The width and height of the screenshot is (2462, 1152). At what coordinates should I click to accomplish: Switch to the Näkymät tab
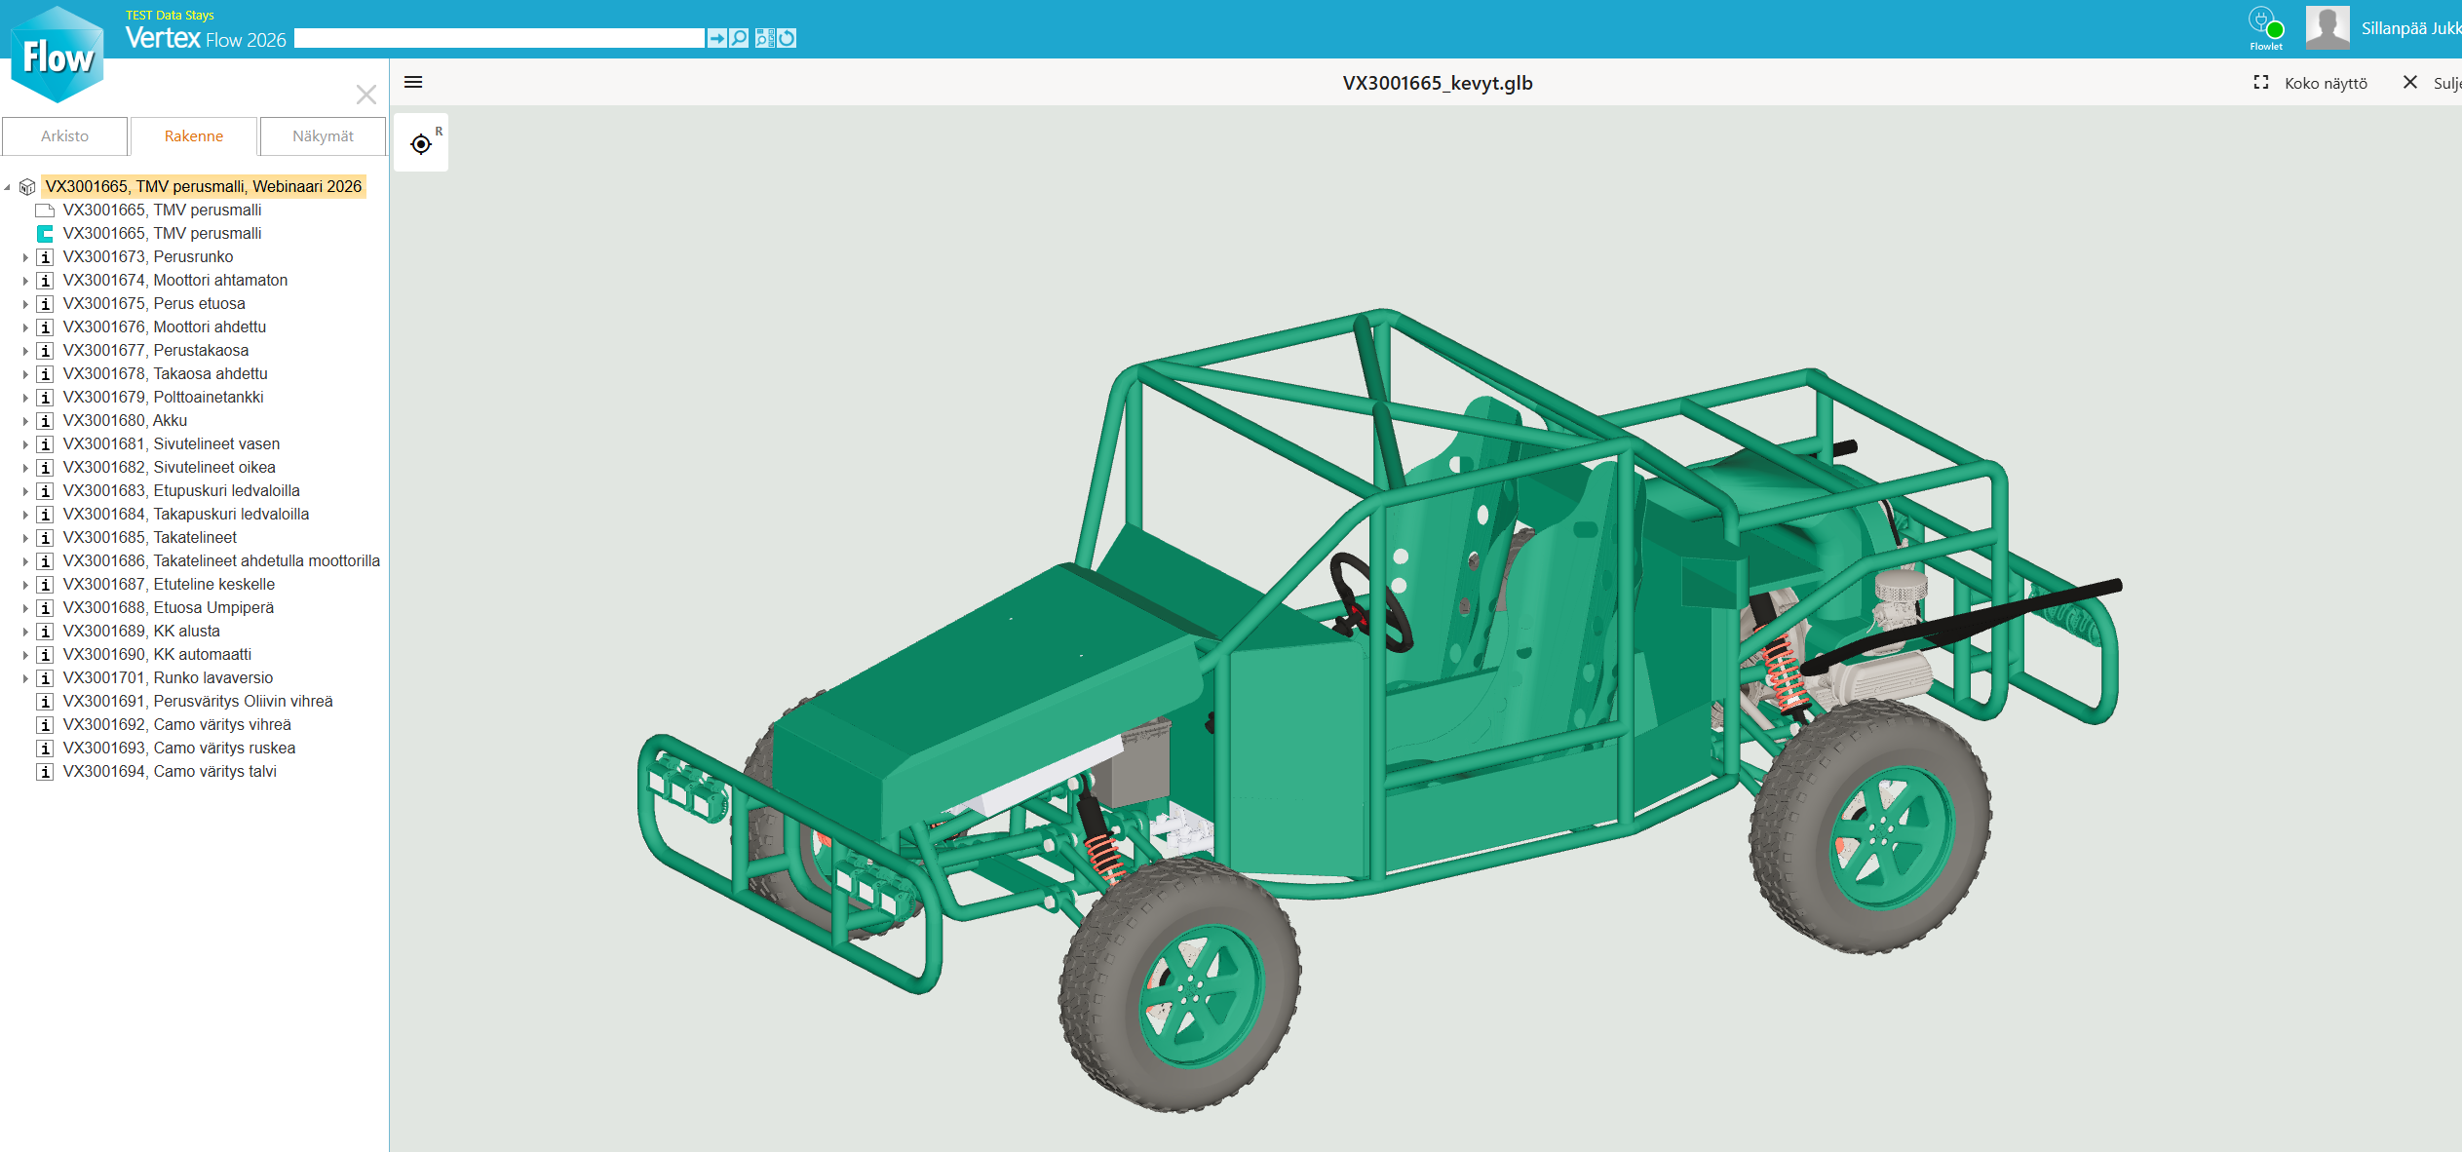click(x=323, y=136)
